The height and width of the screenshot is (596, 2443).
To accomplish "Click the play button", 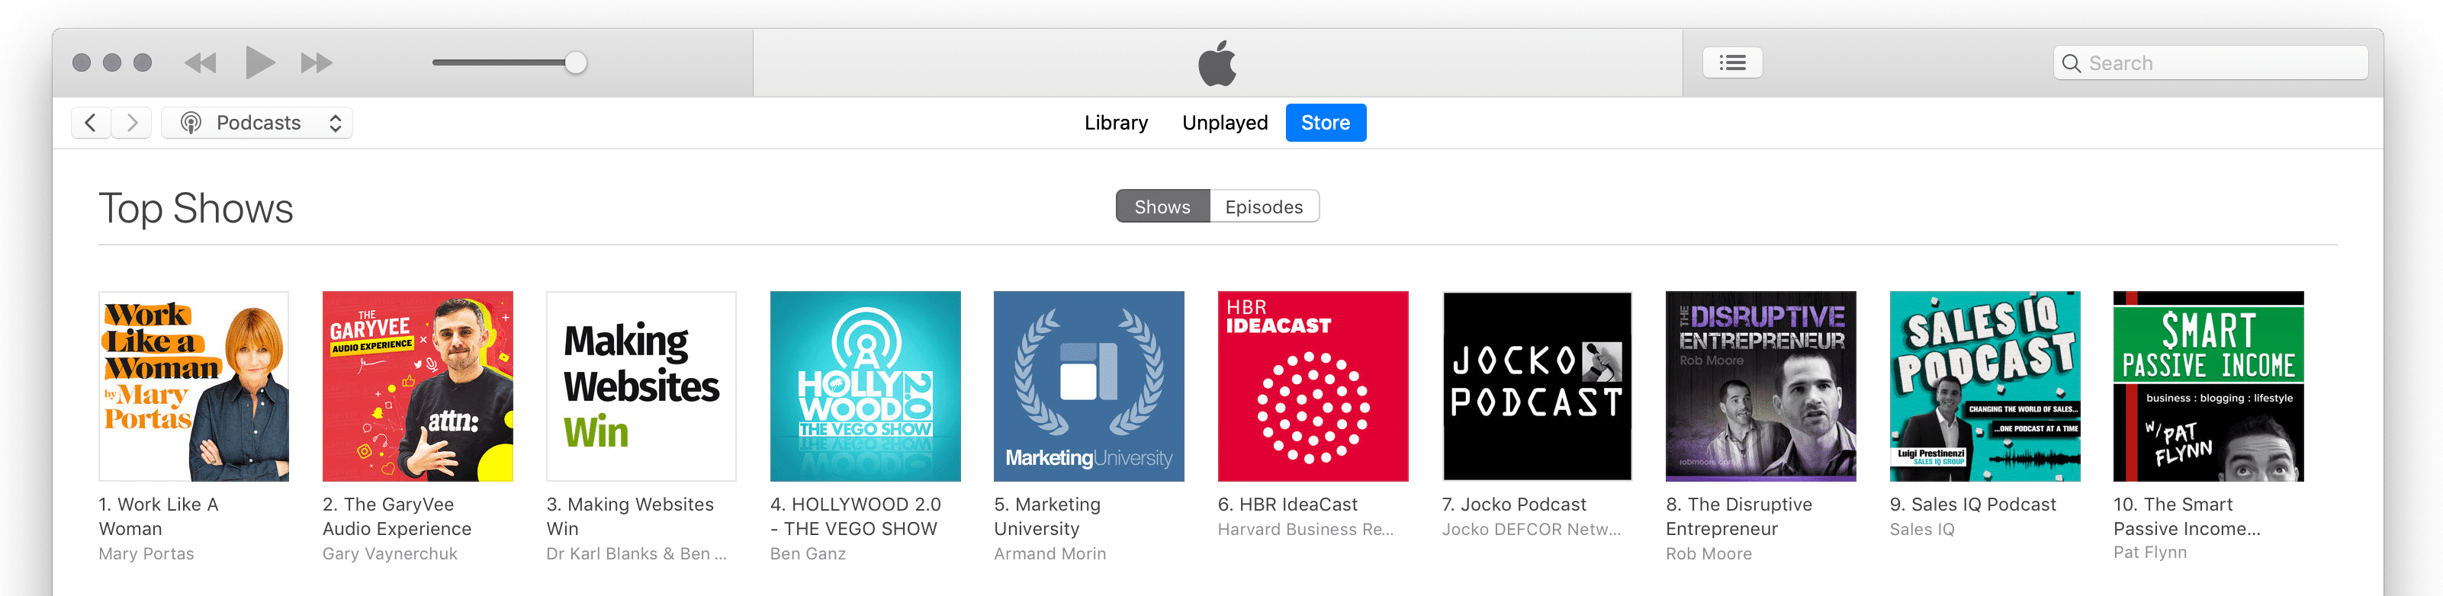I will (x=260, y=62).
